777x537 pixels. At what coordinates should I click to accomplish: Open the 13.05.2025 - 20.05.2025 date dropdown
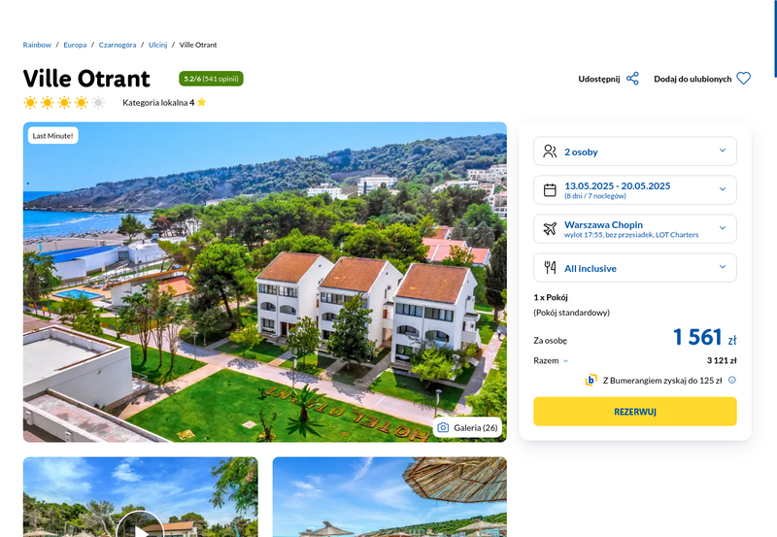635,189
